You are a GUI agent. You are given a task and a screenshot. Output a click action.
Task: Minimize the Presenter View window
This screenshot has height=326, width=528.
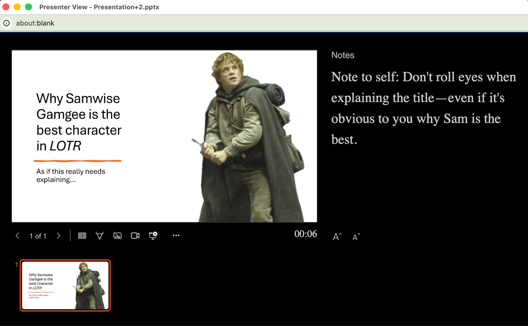[17, 7]
